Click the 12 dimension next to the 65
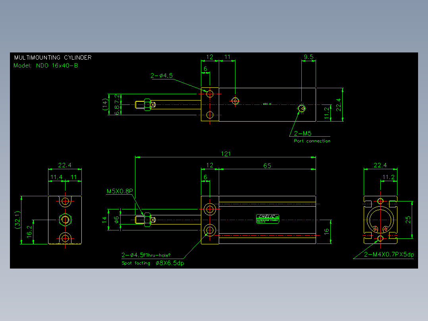This screenshot has width=428, height=321. click(210, 165)
